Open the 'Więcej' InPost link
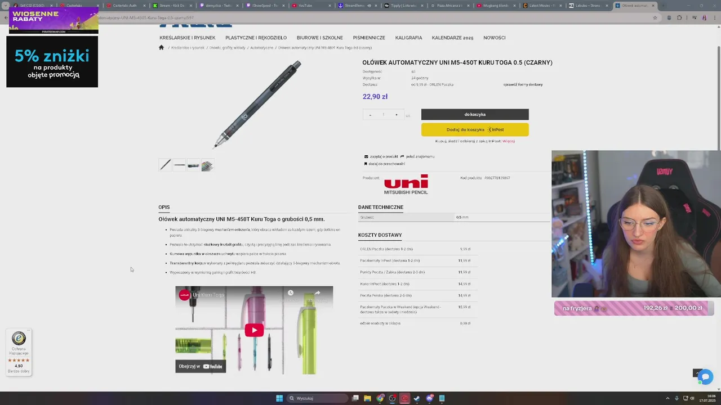Viewport: 721px width, 405px height. 509,141
